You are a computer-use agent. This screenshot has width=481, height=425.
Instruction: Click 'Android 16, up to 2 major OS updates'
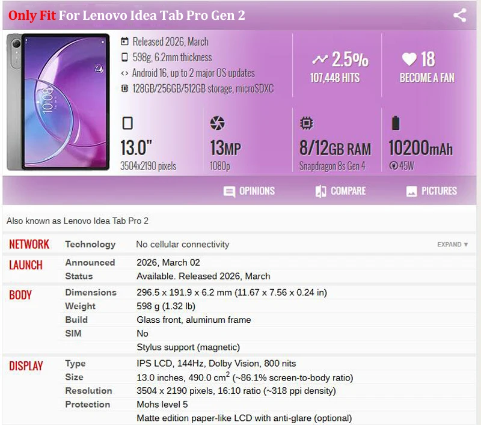(x=194, y=73)
